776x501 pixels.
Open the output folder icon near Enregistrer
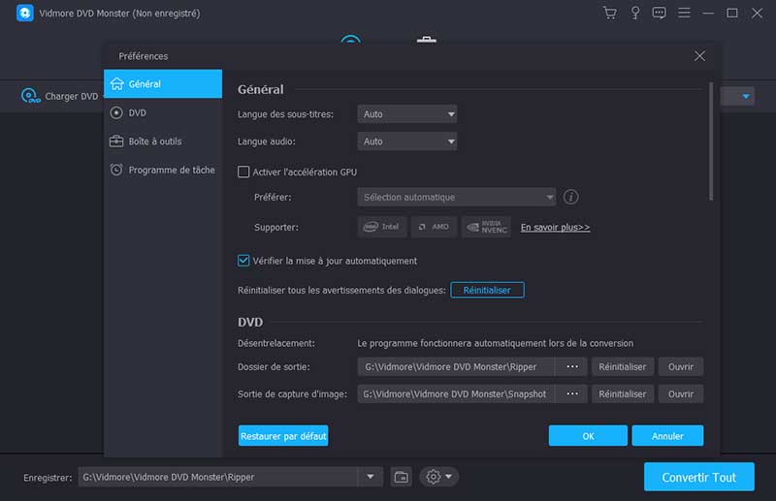click(402, 477)
